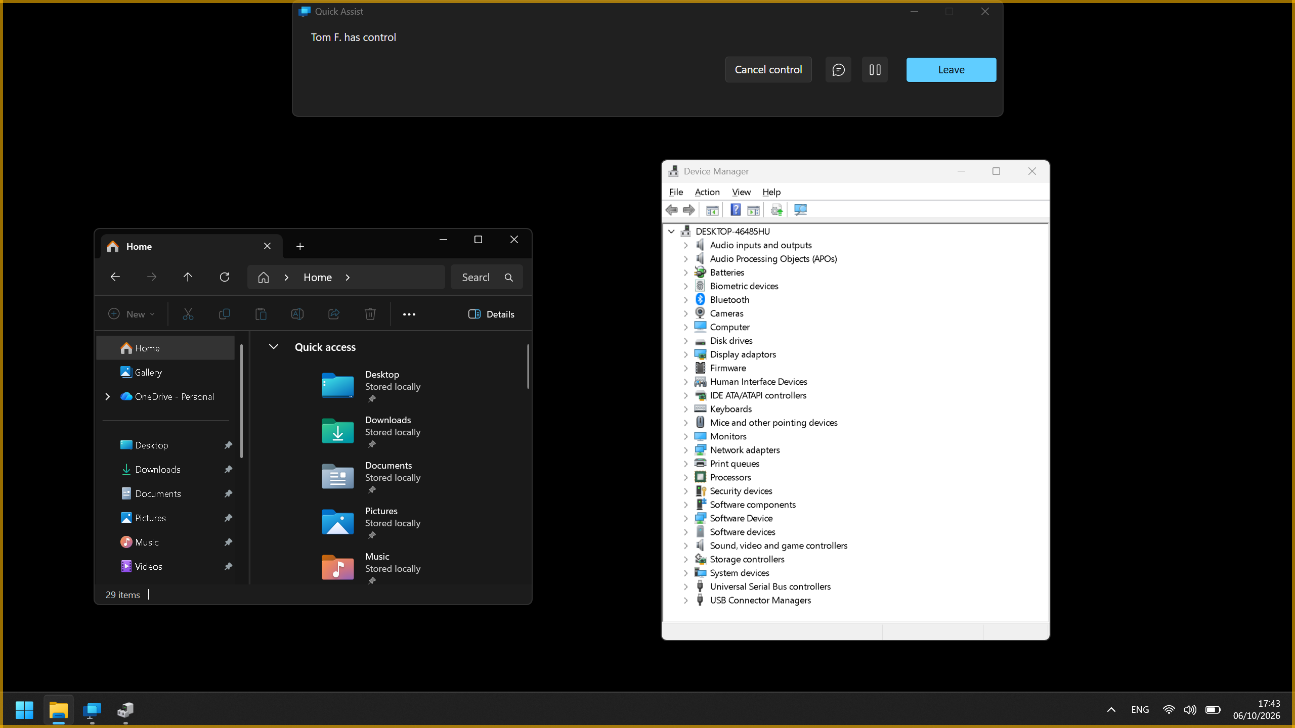Viewport: 1295px width, 728px height.
Task: Click the Search box in File Explorer
Action: pos(487,277)
